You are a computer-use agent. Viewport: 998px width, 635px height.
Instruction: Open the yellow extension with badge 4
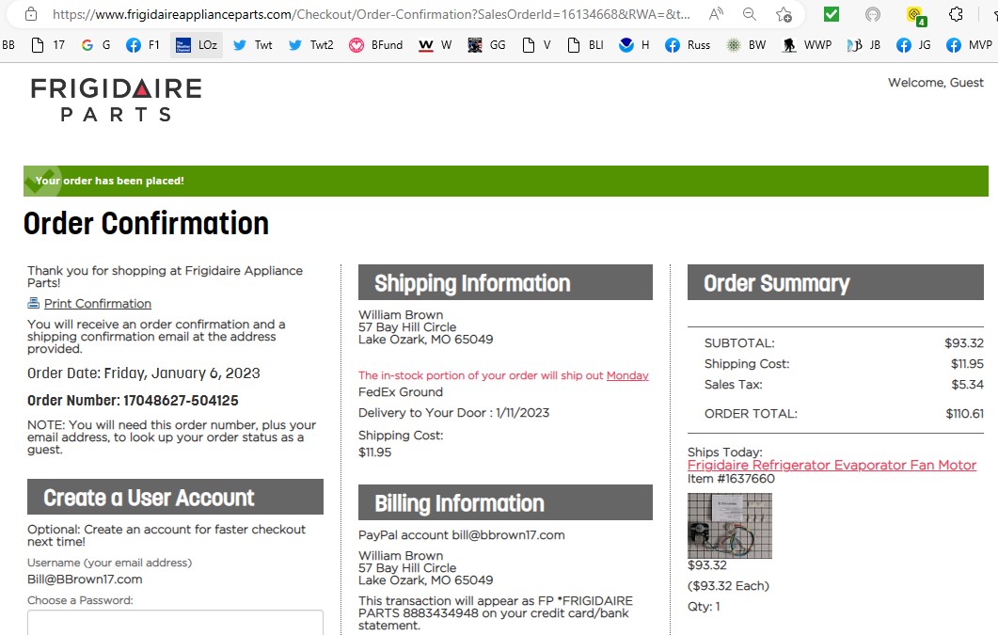[915, 15]
